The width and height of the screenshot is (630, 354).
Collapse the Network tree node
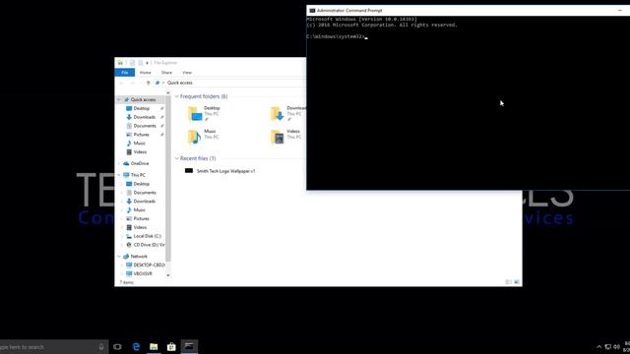pyautogui.click(x=119, y=257)
